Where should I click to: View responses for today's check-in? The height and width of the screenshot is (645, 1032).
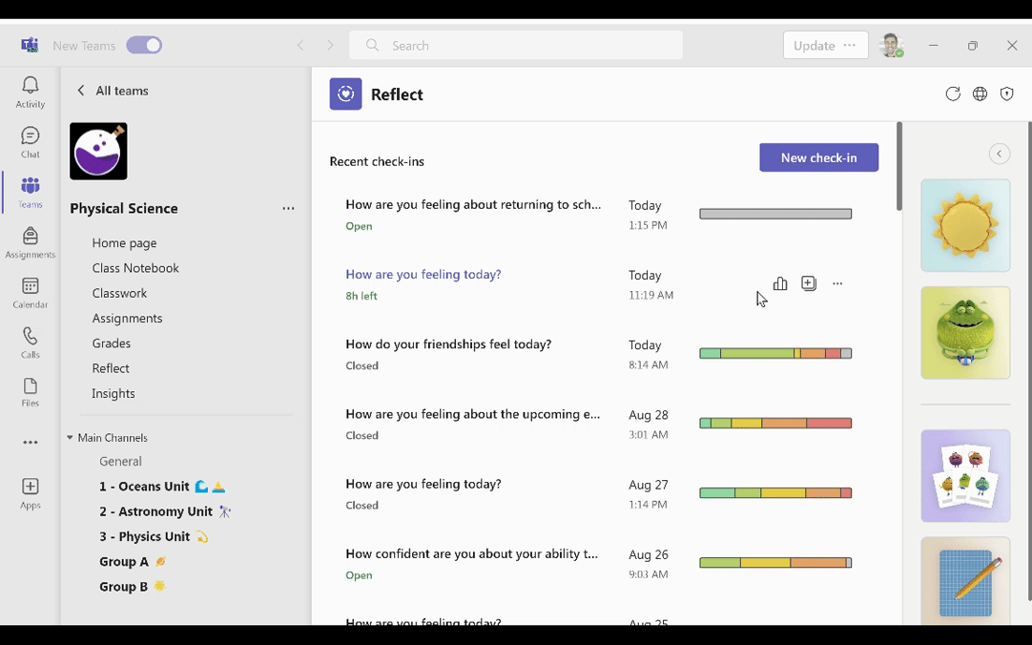coord(780,283)
